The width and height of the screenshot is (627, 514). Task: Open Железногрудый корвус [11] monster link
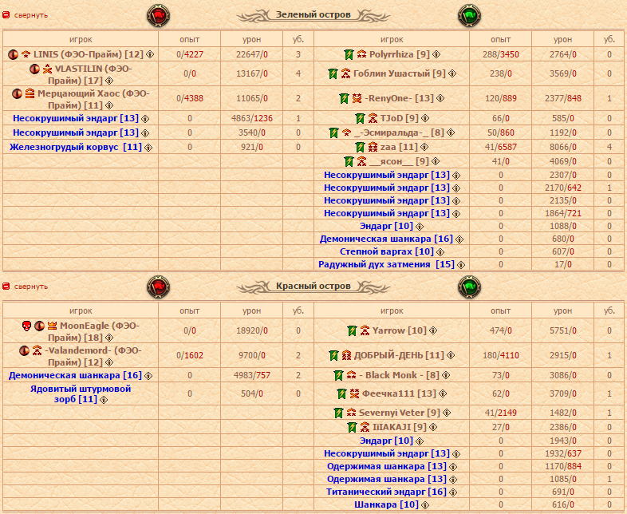pos(76,147)
